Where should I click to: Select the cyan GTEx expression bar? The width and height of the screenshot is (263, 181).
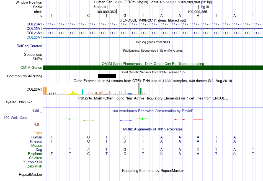[x=82, y=92]
